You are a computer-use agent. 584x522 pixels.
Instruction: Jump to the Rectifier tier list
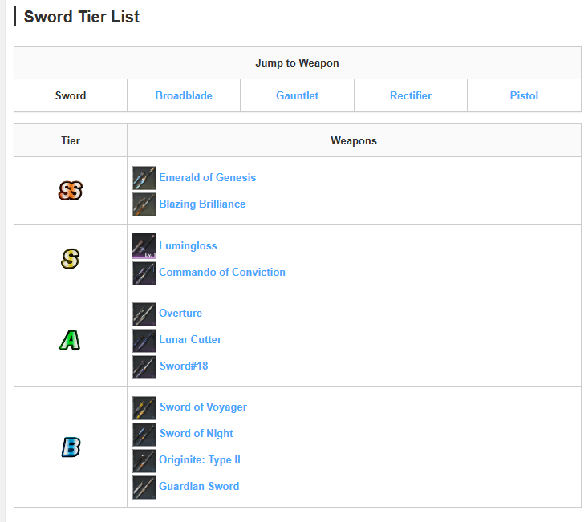click(411, 95)
